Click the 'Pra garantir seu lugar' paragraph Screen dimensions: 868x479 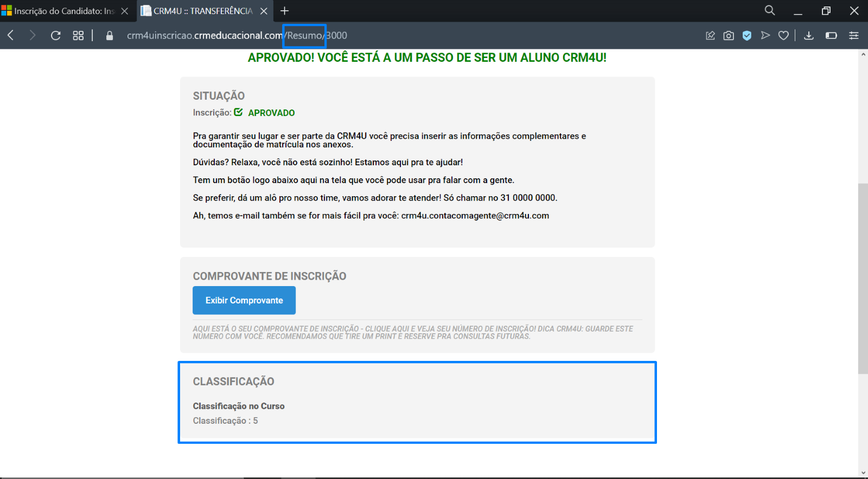click(x=390, y=140)
